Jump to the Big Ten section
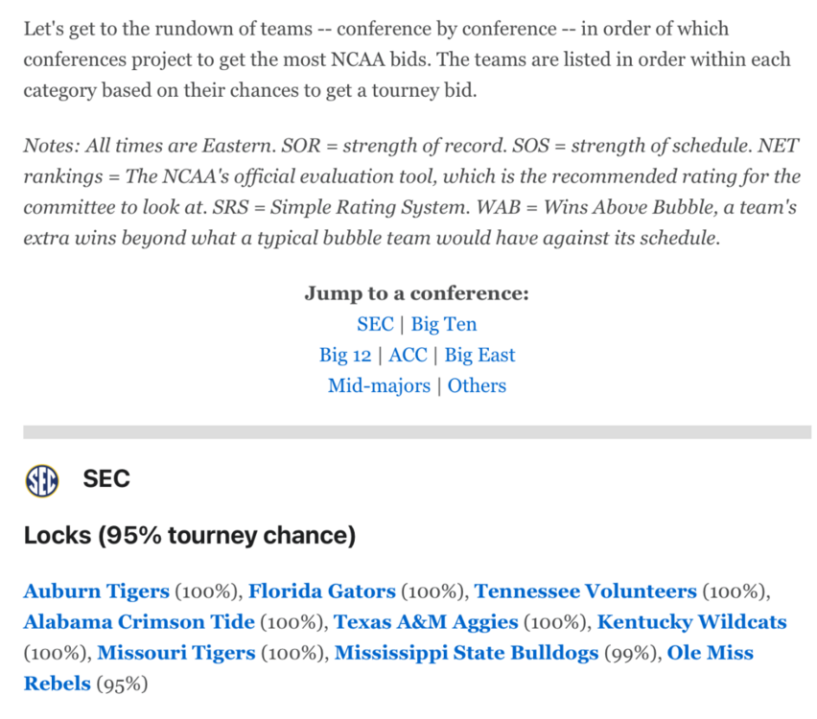This screenshot has width=817, height=719. pos(444,324)
